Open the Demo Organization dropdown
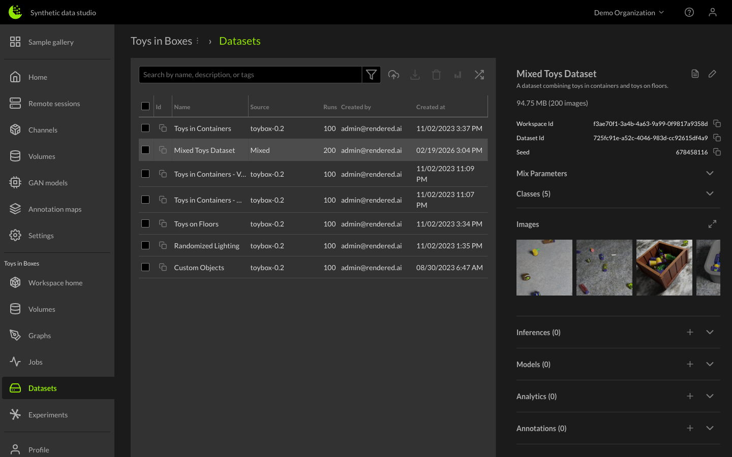The width and height of the screenshot is (732, 457). coord(629,13)
